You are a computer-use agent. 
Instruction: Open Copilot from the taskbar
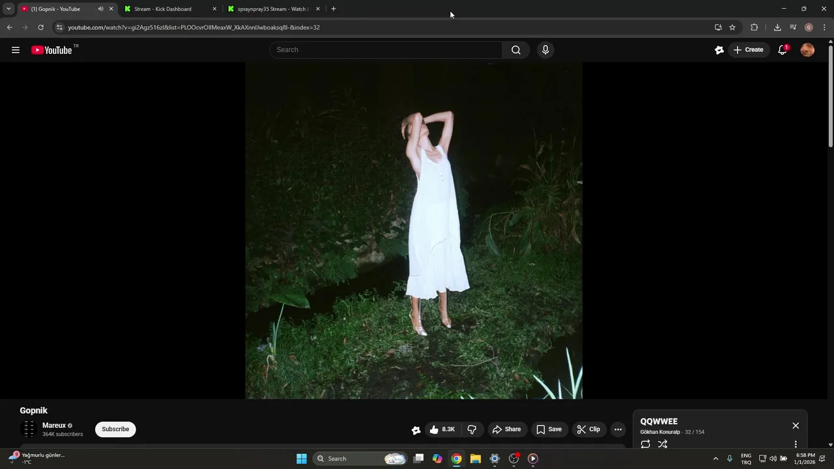tap(437, 459)
